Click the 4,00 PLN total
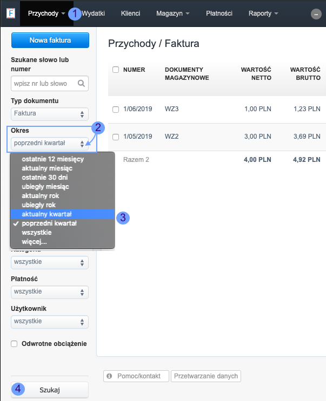This screenshot has width=326, height=401. coord(257,160)
